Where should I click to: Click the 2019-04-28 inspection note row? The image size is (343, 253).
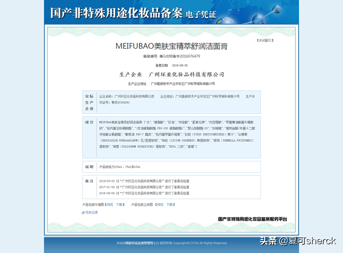click(x=144, y=181)
